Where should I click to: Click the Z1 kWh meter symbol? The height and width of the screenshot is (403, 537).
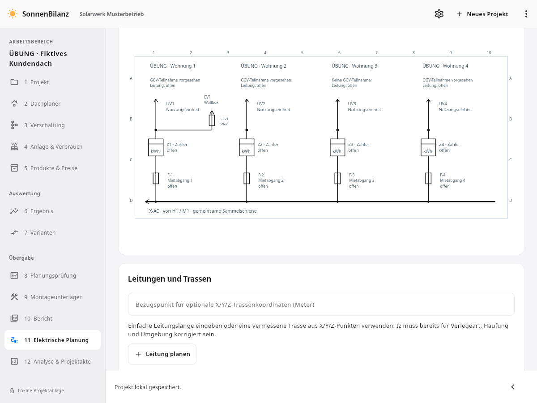(x=156, y=147)
